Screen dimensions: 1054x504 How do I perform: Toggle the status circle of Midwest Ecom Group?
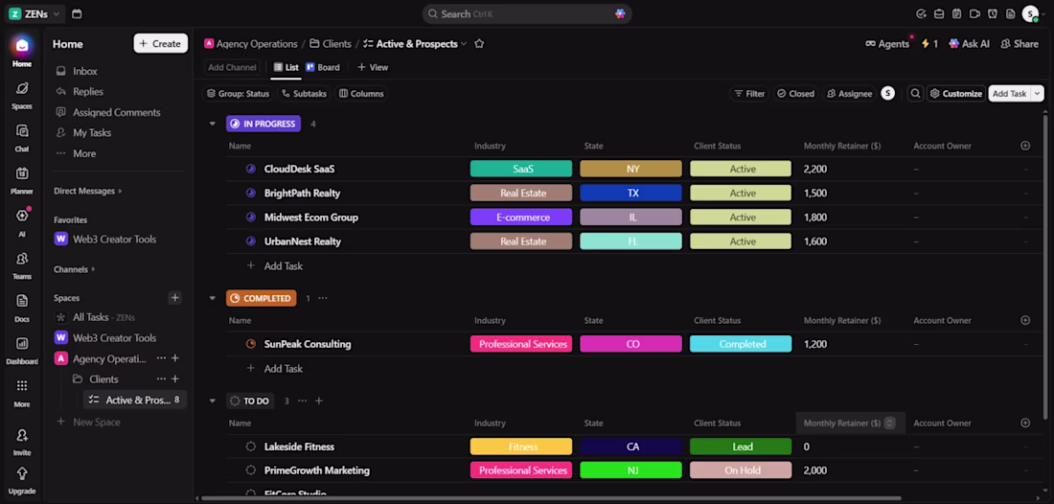coord(251,218)
